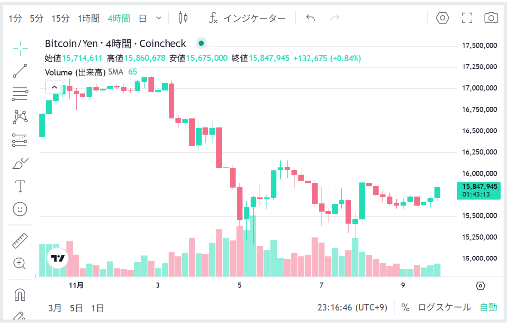Viewport: 509px width, 324px height.
Task: Switch to the 1時間 timeframe
Action: 88,18
